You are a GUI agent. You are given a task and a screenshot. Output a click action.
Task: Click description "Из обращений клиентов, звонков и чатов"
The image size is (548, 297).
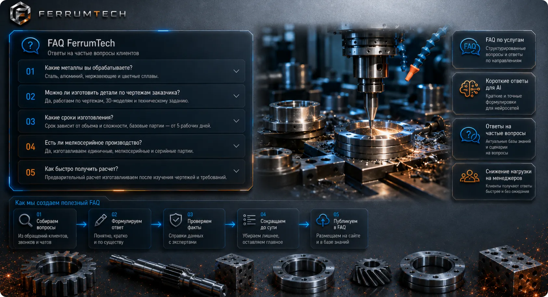[43, 239]
